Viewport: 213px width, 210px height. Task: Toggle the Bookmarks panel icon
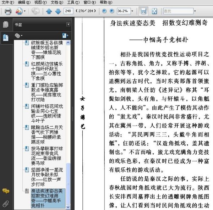[6, 38]
